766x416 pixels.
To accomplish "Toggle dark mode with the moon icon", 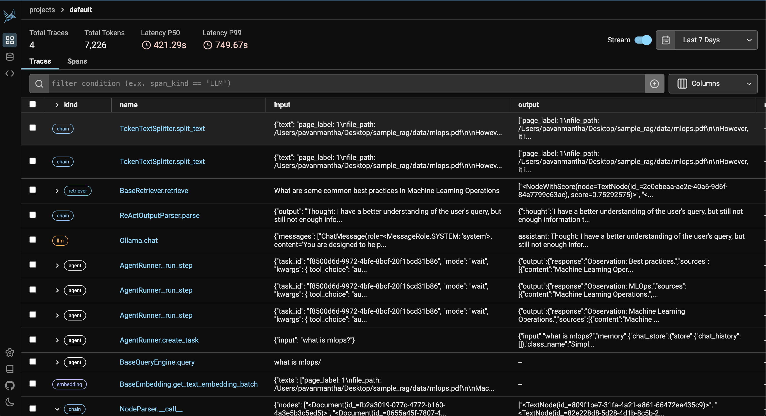I will [10, 402].
